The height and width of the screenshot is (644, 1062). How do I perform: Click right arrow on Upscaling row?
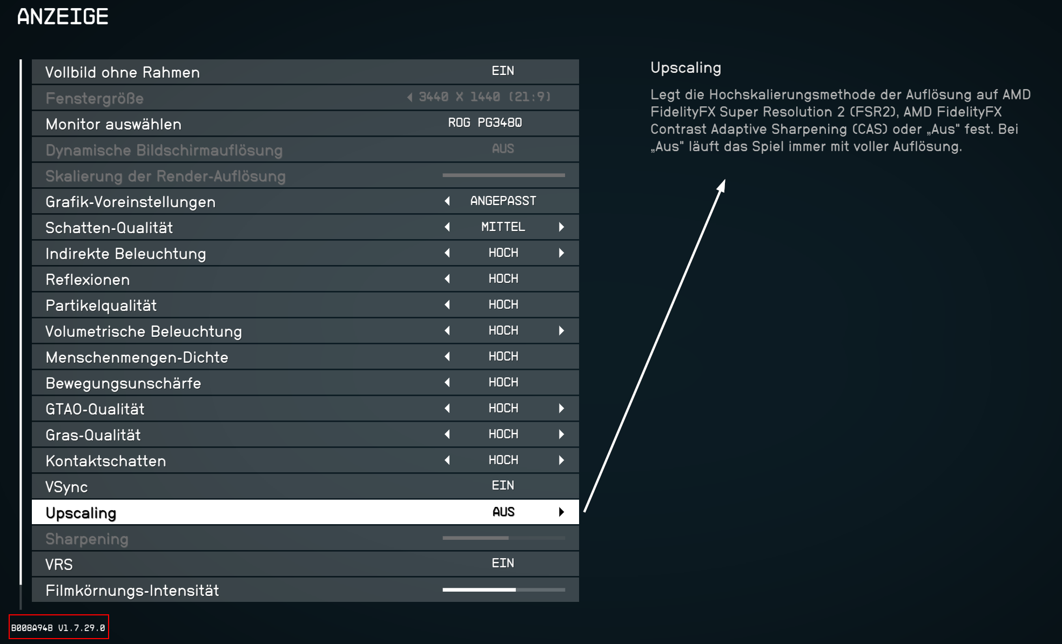(x=561, y=512)
